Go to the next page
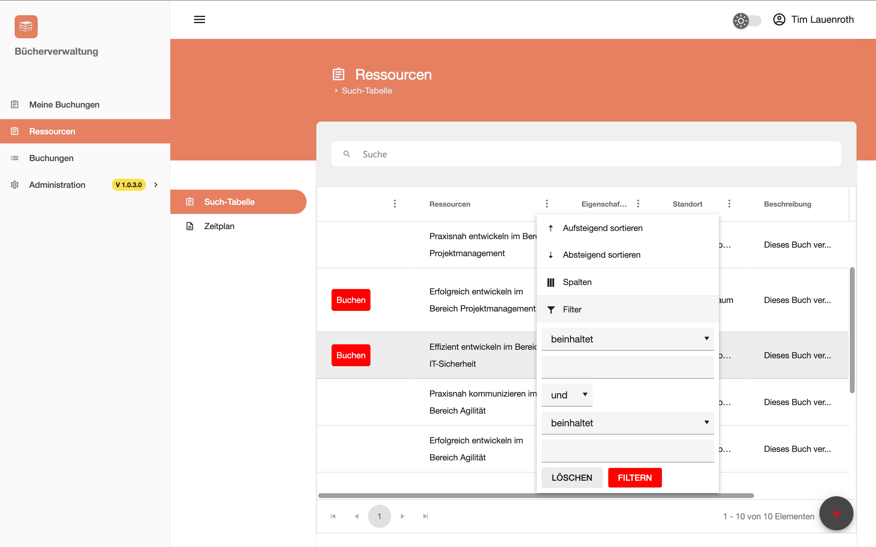The height and width of the screenshot is (547, 876). (x=402, y=516)
